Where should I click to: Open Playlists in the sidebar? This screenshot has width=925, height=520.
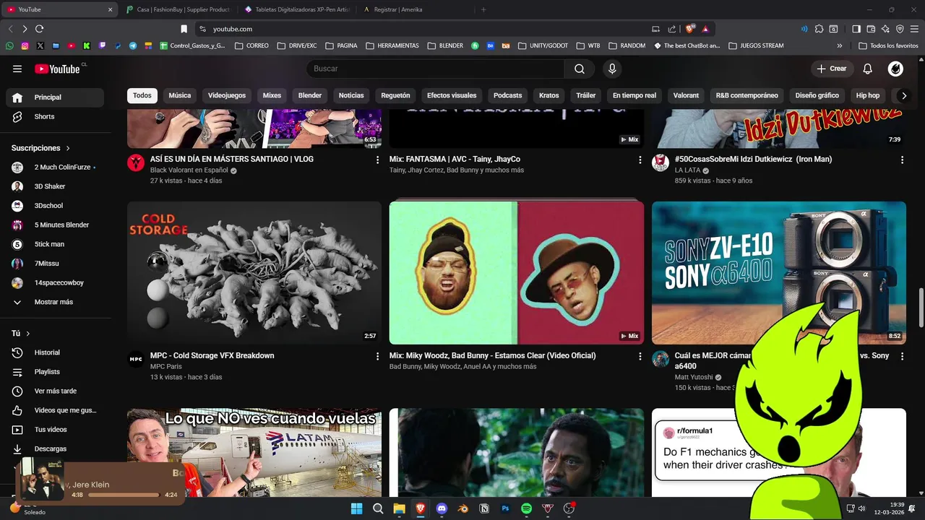55,372
